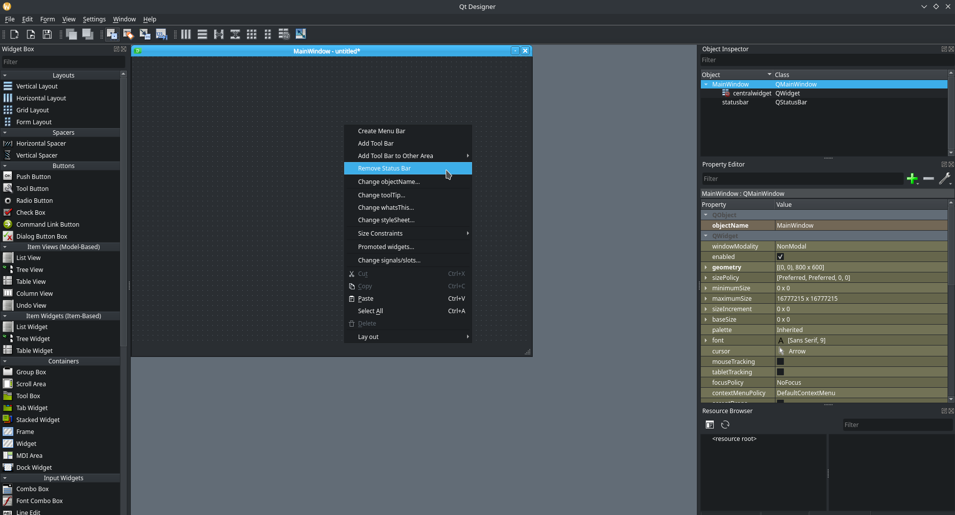Open Property Editor configure wrench icon
This screenshot has width=955, height=515.
coord(945,179)
